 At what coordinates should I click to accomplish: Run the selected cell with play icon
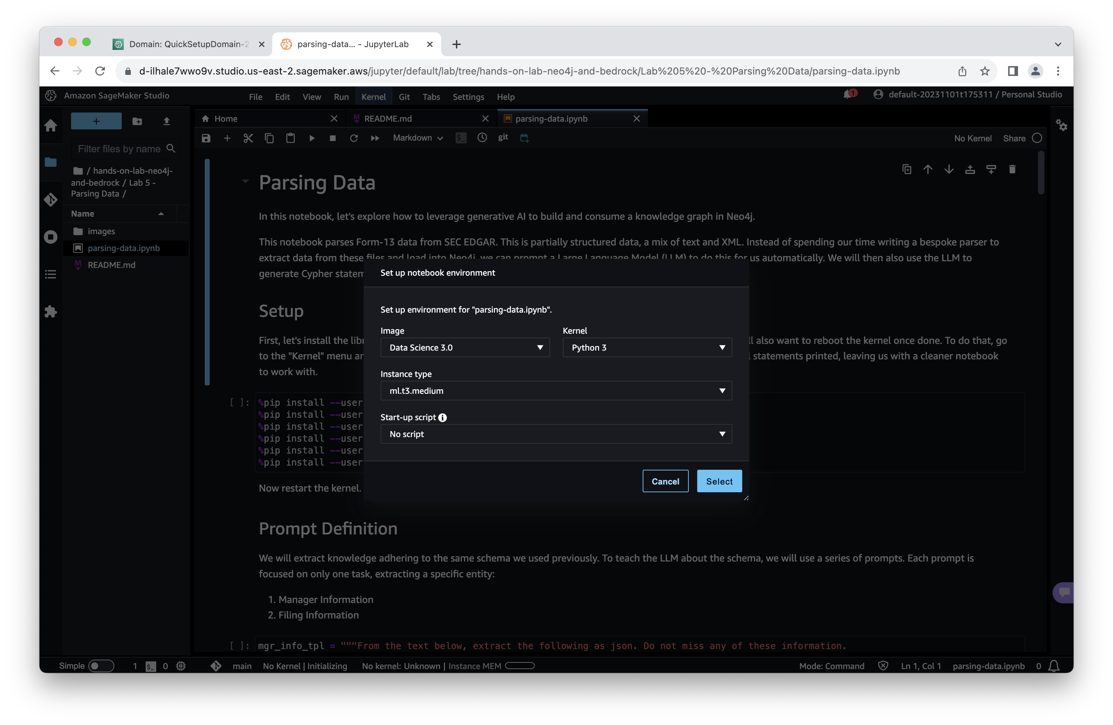click(x=312, y=138)
